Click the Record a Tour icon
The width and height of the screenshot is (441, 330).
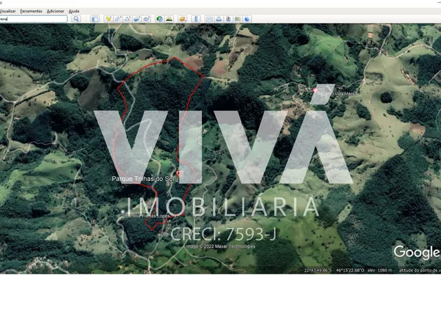click(x=147, y=19)
